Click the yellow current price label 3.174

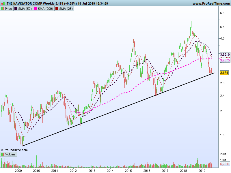point(224,73)
